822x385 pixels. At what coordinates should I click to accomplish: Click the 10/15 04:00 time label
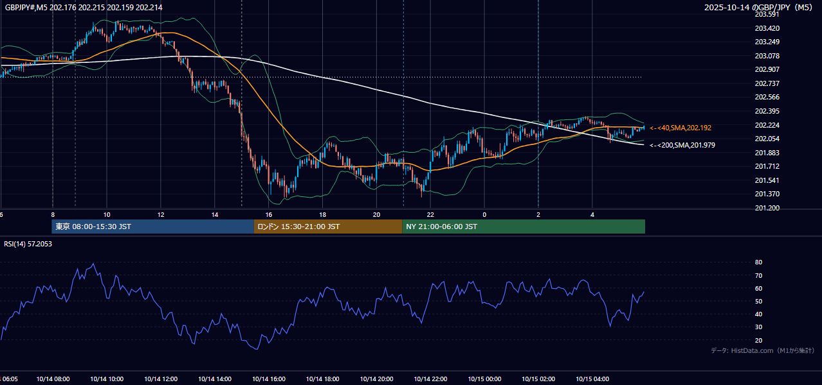click(592, 379)
